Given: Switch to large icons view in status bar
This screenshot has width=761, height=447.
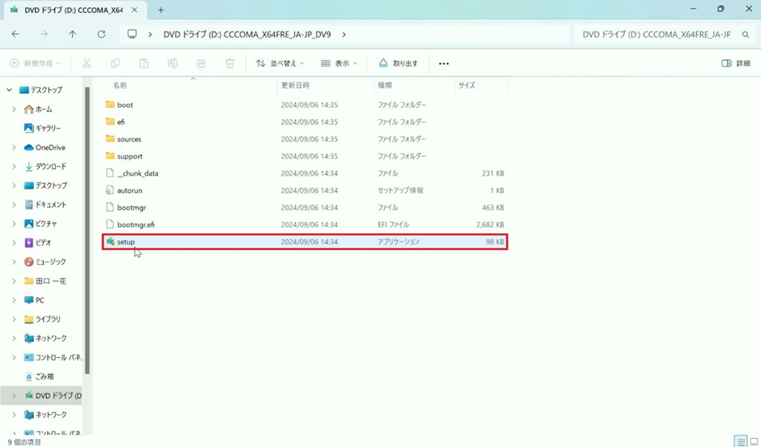Looking at the screenshot, I should coord(754,441).
